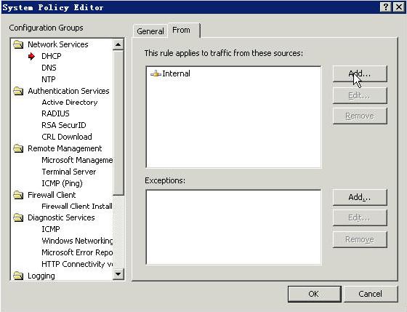Click the Diagnostic Services folder icon
This screenshot has width=407, height=312.
(x=18, y=217)
